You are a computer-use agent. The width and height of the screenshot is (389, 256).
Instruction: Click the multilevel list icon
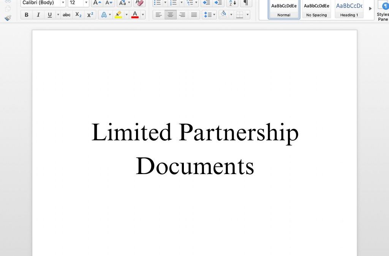190,3
